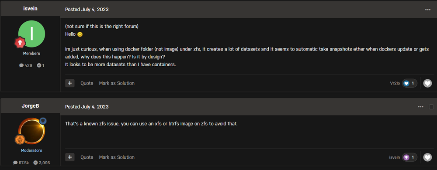437x170 pixels.
Task: Open JorgeB's eclipse avatar
Action: coord(31,131)
